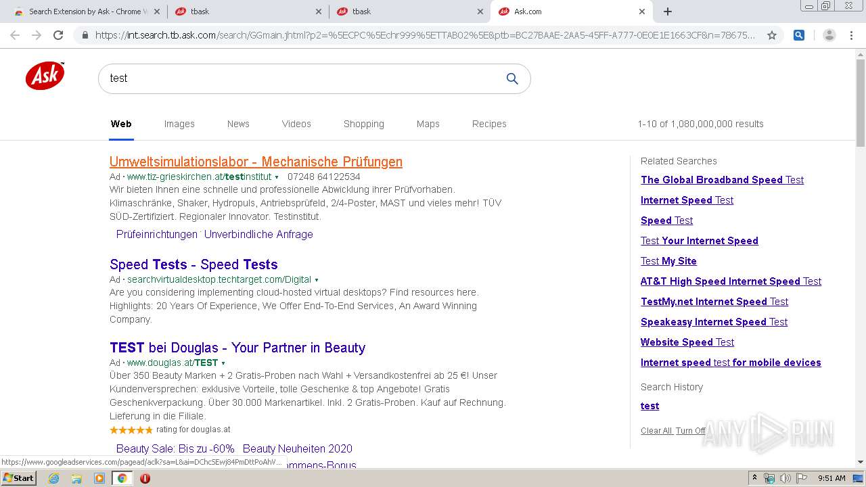Open the blue search extension icon
This screenshot has width=866, height=487.
pos(799,35)
